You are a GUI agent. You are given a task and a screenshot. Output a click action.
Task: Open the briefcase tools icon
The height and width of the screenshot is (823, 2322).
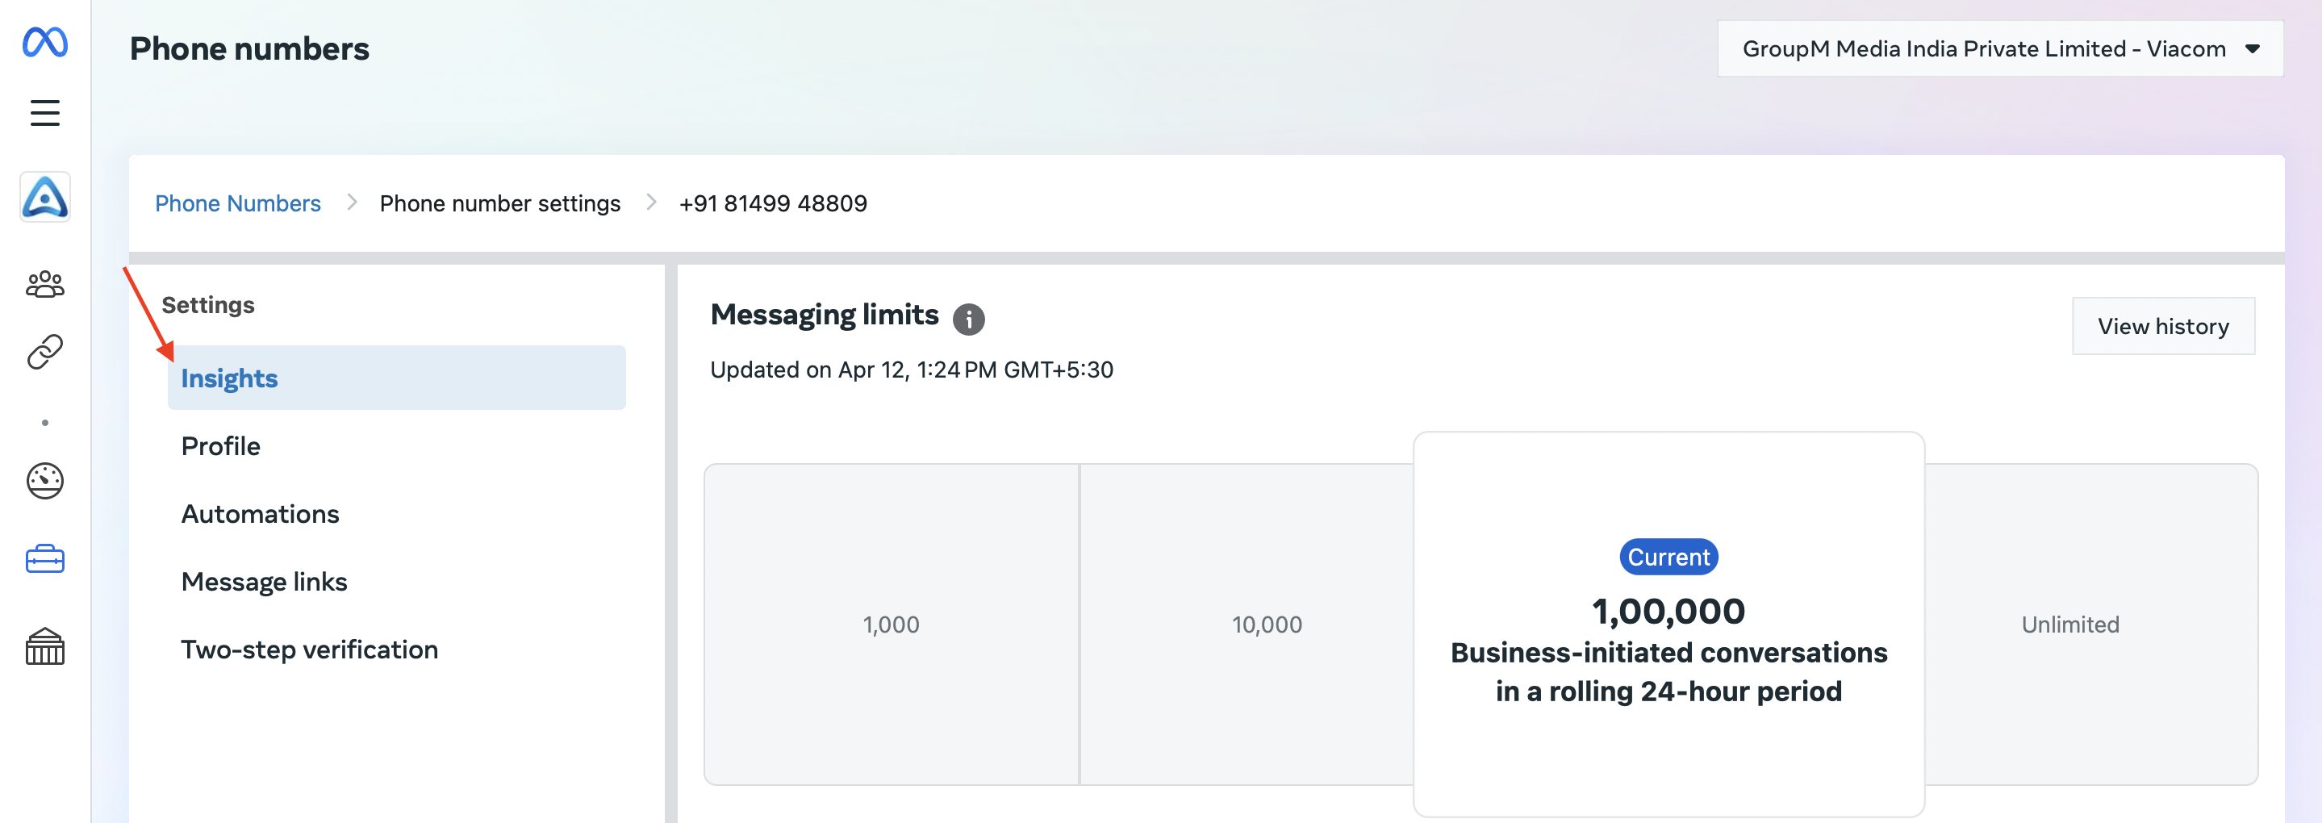coord(45,559)
